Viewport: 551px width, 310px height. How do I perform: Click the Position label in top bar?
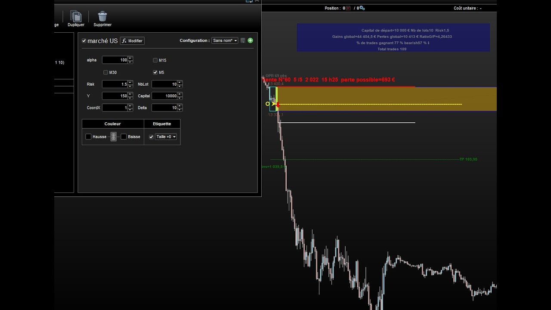[x=332, y=8]
